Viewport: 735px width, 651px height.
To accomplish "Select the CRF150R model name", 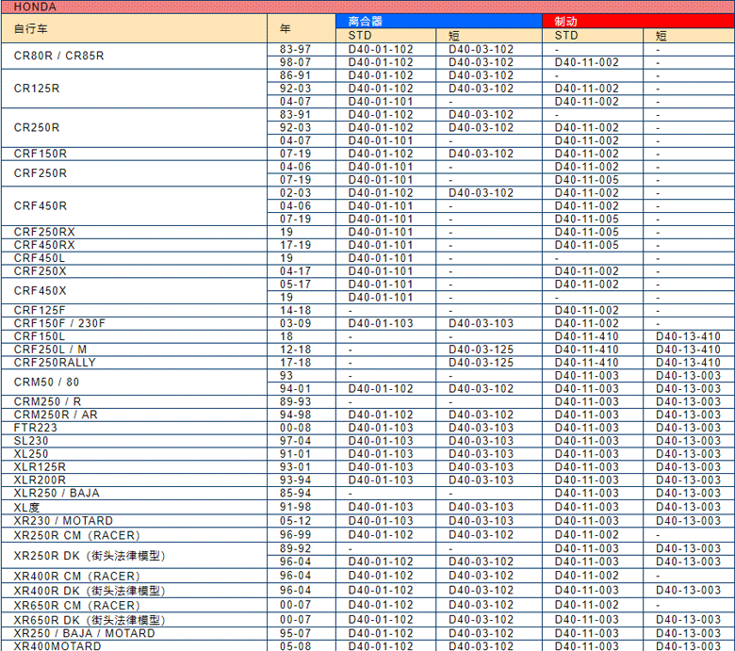I will coord(41,154).
